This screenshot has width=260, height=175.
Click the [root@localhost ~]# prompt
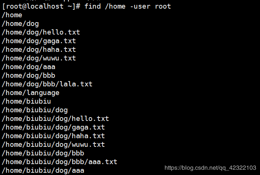[x=41, y=7]
